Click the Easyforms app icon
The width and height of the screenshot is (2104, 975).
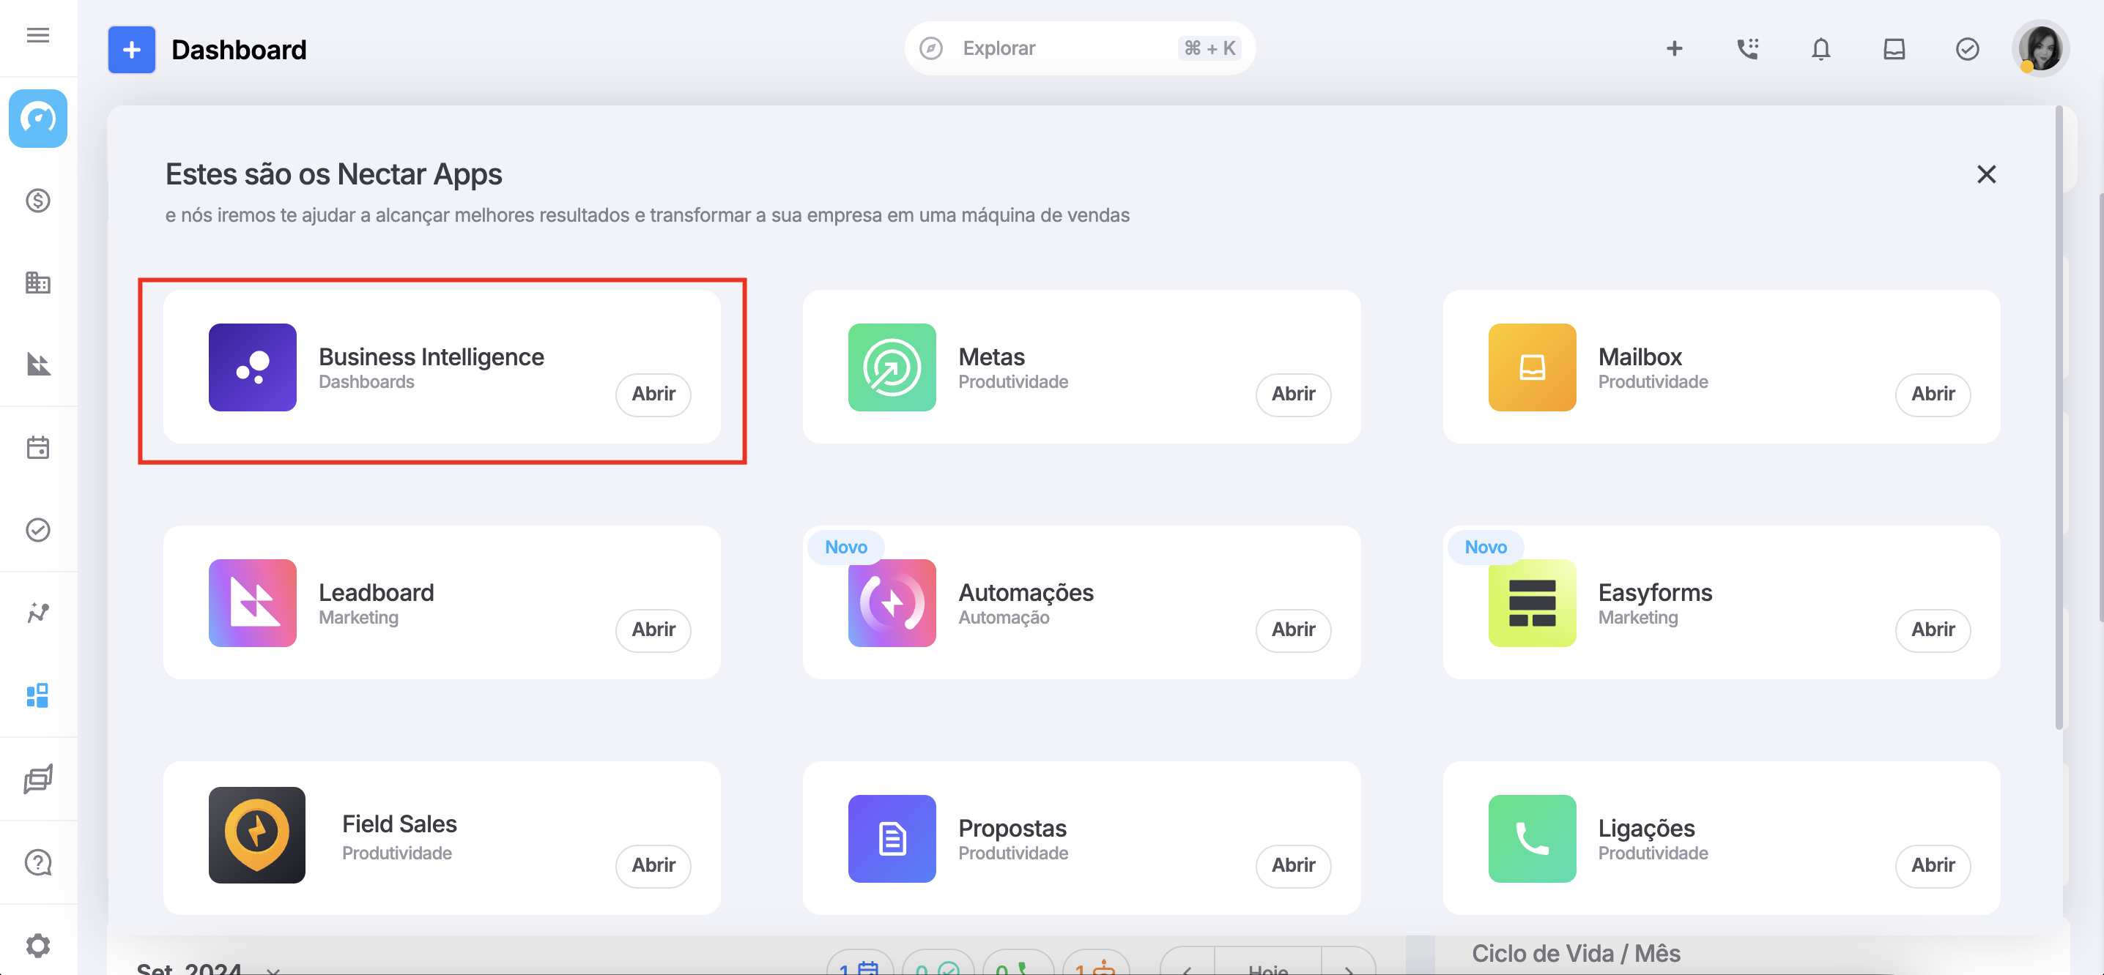(1533, 603)
